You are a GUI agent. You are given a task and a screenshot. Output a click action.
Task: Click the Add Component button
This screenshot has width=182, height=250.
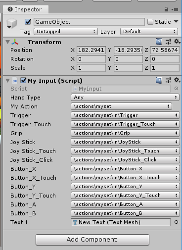tap(92, 240)
